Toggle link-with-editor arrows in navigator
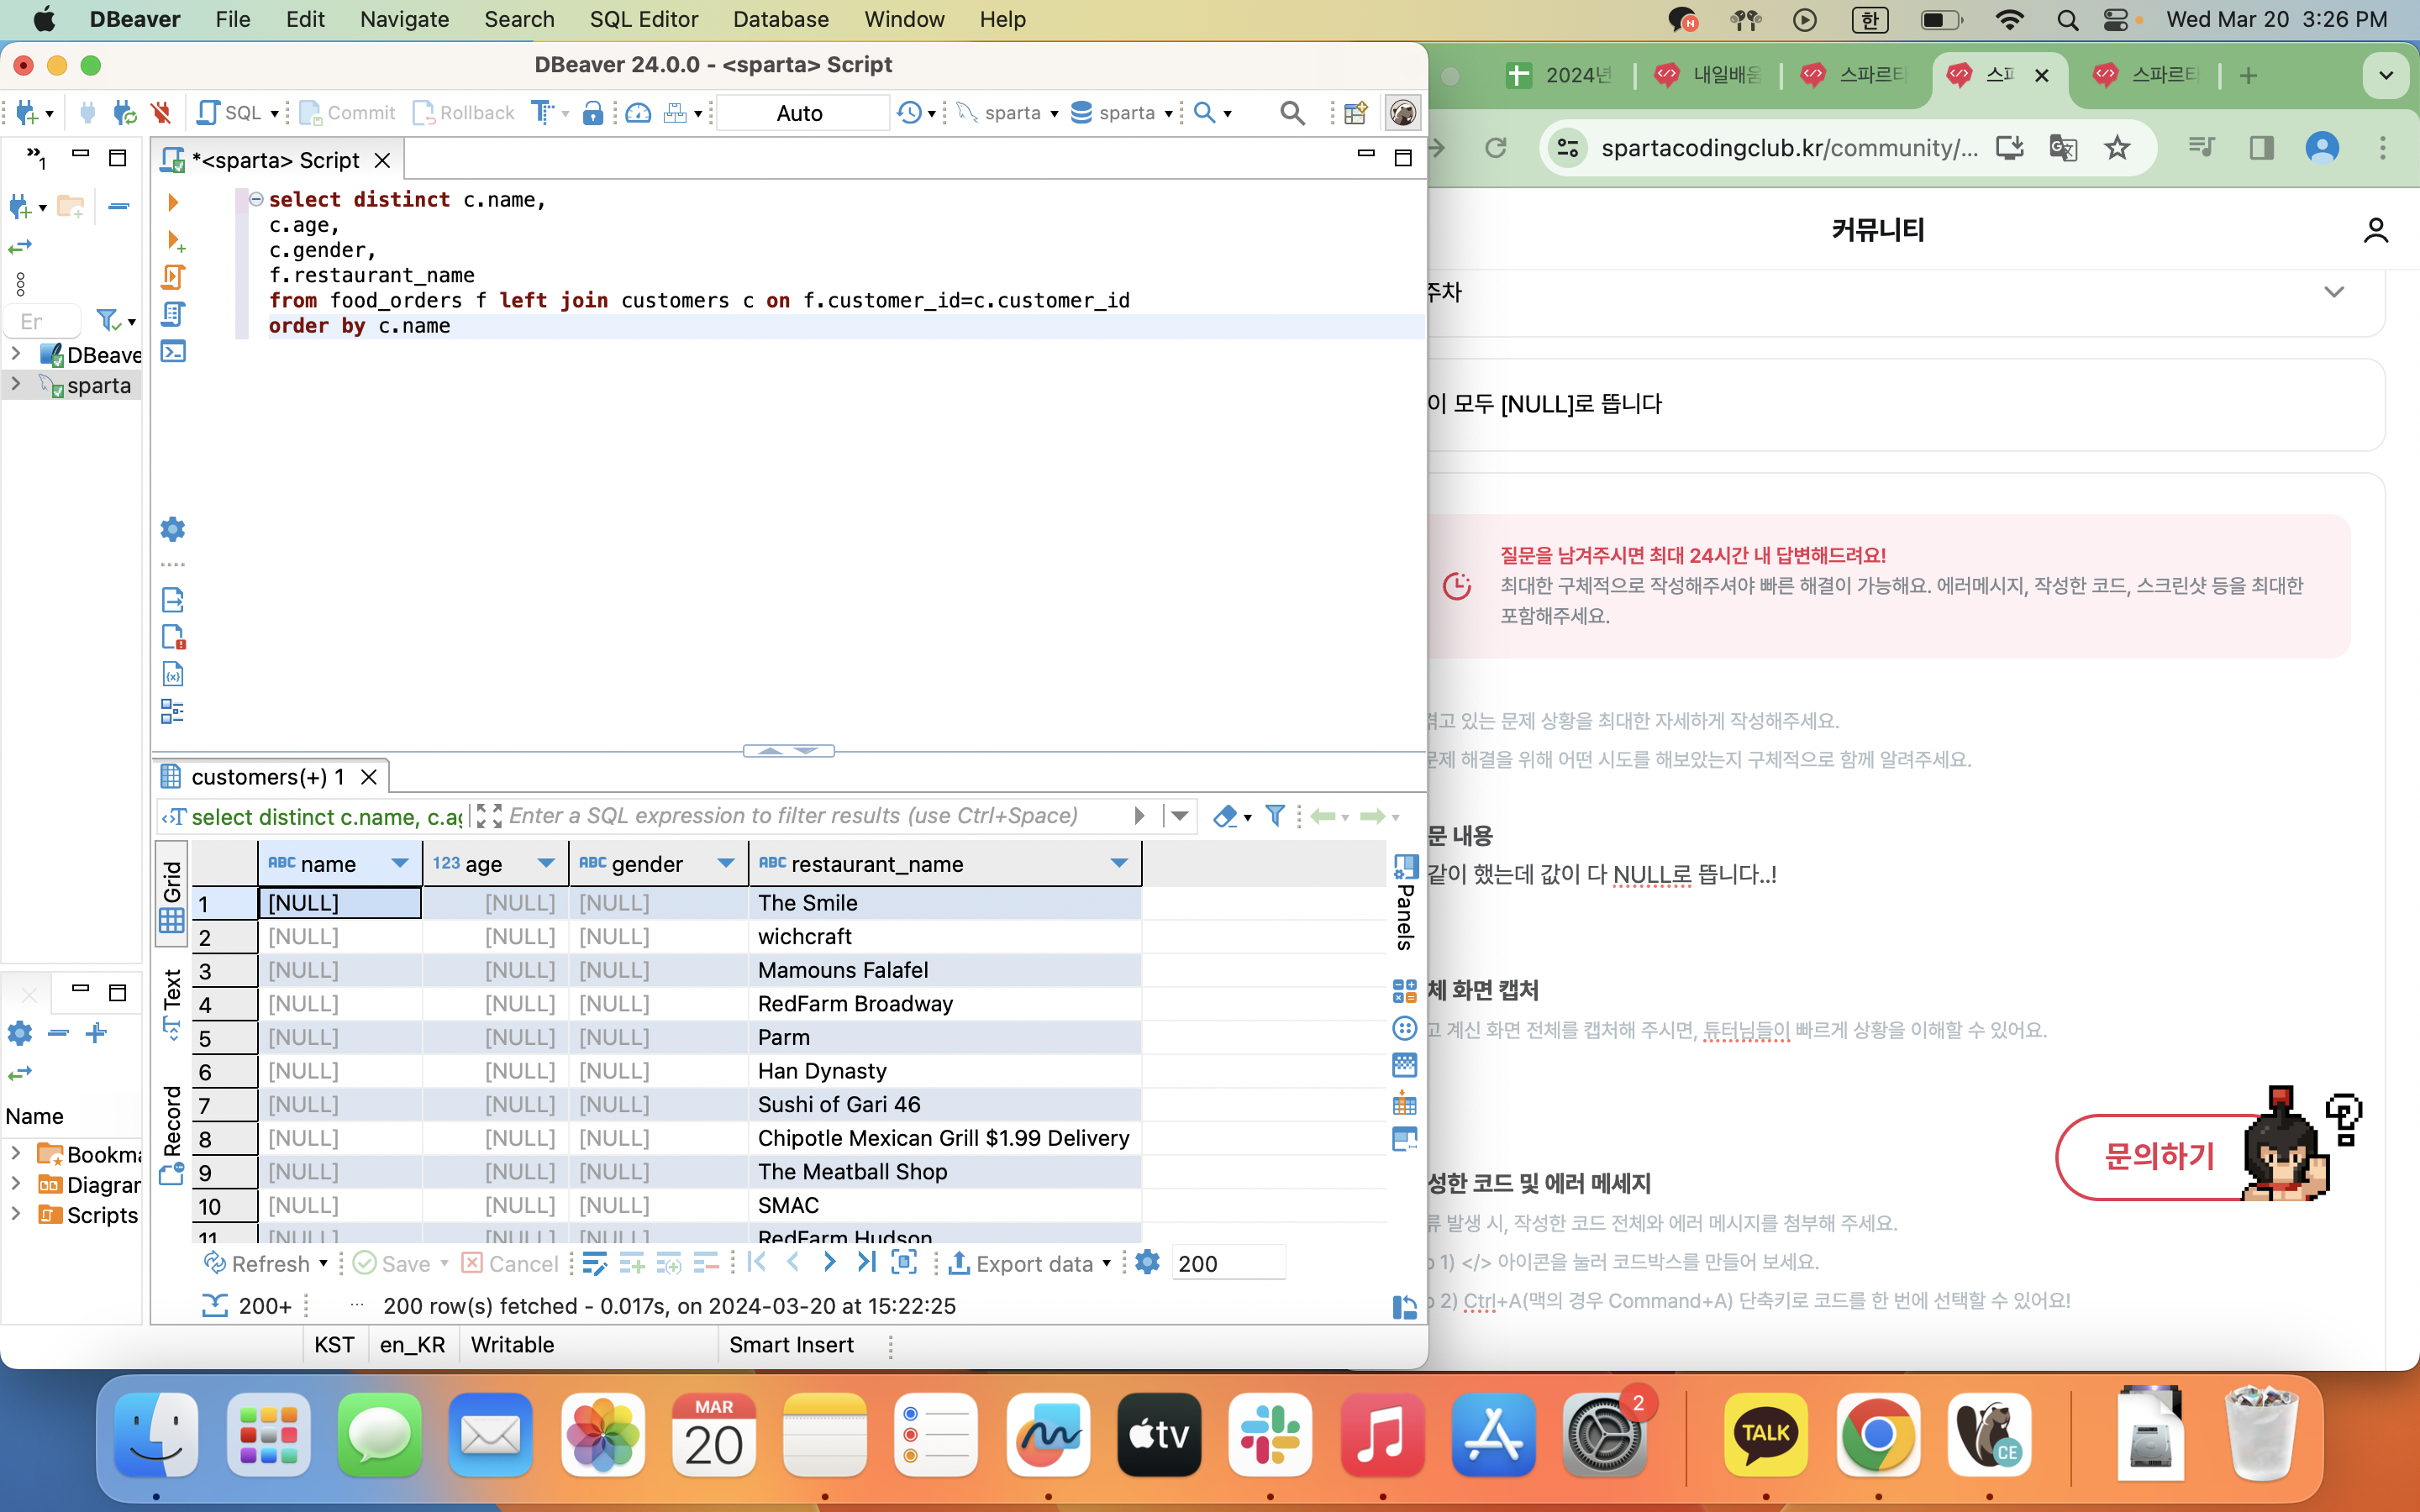Screen dimensions: 2420x1512 coord(20,246)
